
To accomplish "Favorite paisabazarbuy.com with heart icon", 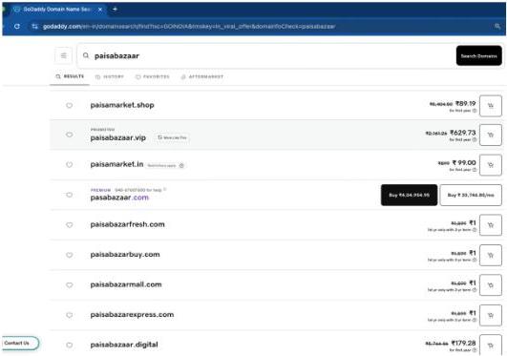I will pyautogui.click(x=69, y=255).
